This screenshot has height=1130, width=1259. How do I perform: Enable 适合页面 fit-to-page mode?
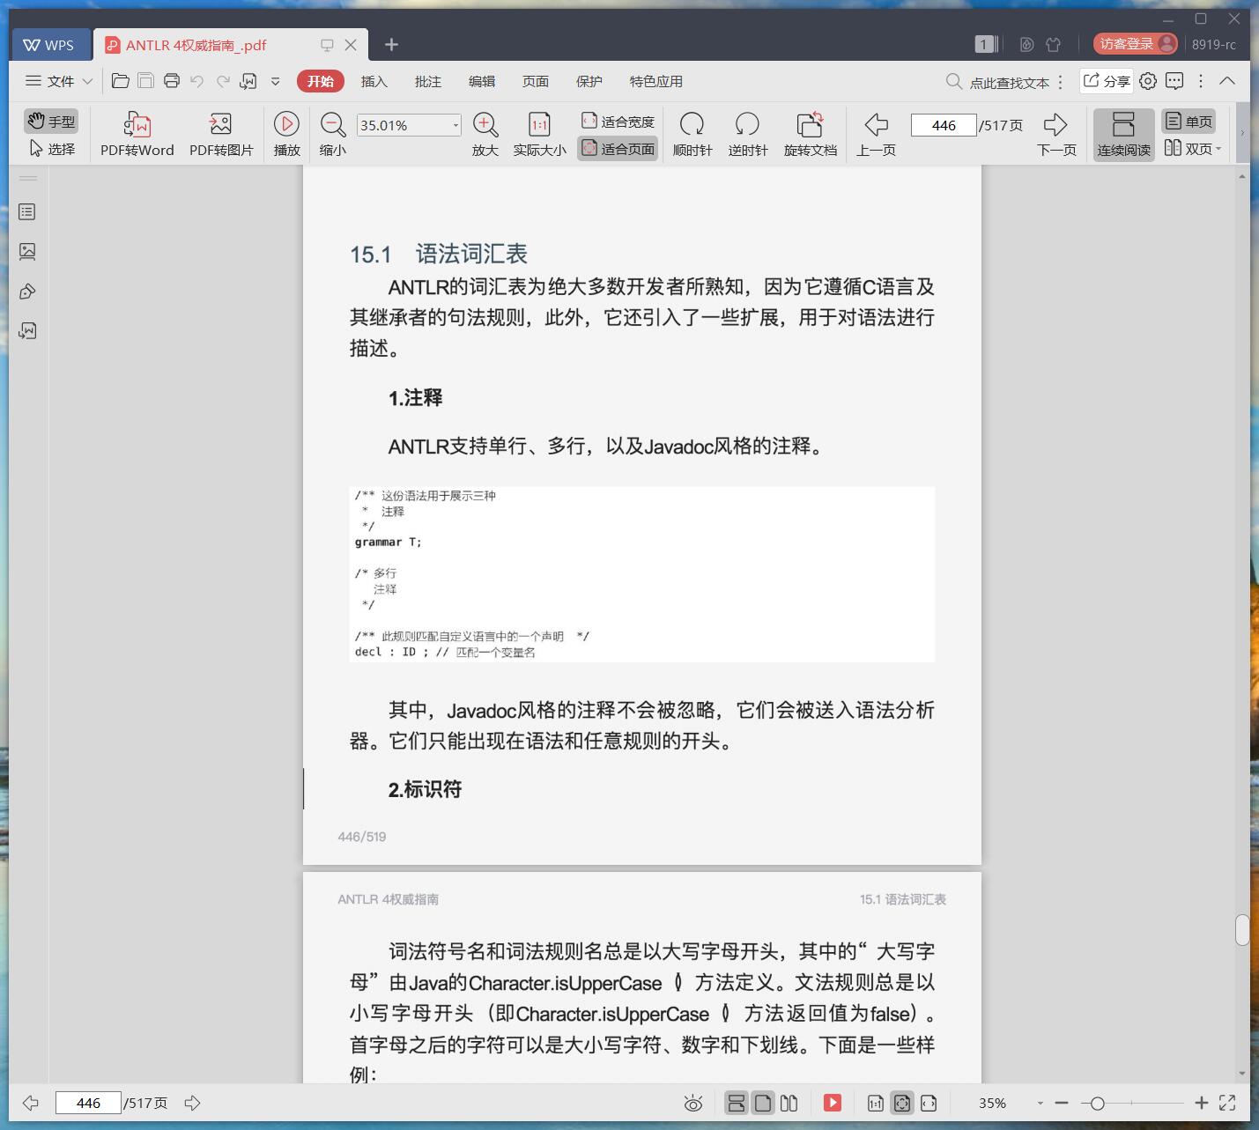tap(617, 148)
